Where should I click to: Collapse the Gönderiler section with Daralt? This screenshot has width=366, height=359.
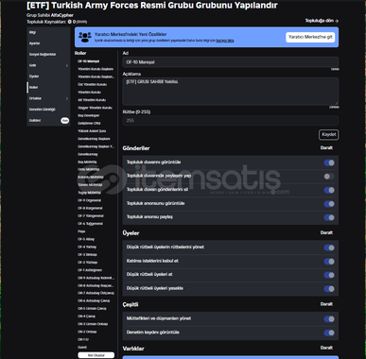(326, 147)
